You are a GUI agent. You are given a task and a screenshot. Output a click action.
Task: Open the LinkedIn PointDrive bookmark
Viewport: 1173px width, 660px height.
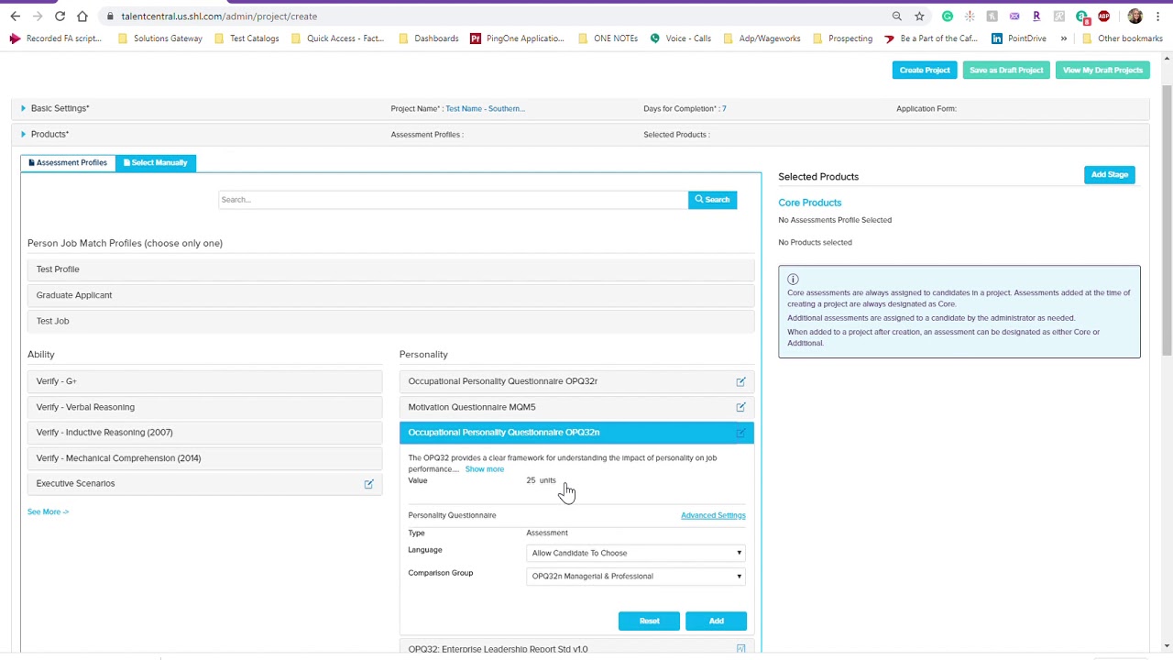(1018, 38)
